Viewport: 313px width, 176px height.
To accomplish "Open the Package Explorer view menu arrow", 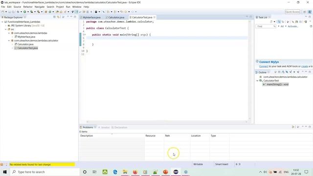I will point(67,17).
